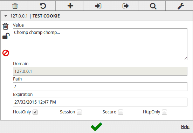Click the TEST COOKIE header title
Image resolution: width=193 pixels, height=133 pixels.
pos(46,16)
